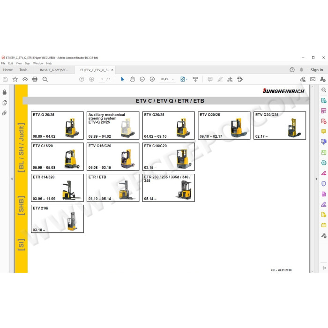
Task: Share a link to the file icon
Action: tap(303, 79)
